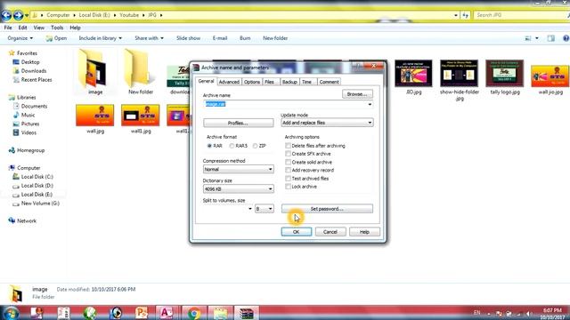570x320 pixels.
Task: Click the Set password... button
Action: 327,209
